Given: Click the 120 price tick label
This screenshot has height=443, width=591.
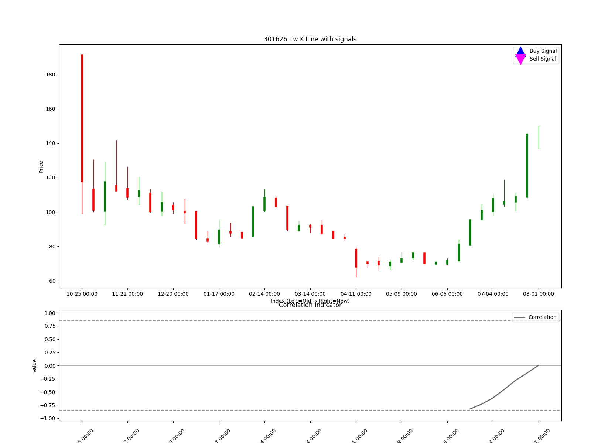Looking at the screenshot, I should [x=51, y=178].
